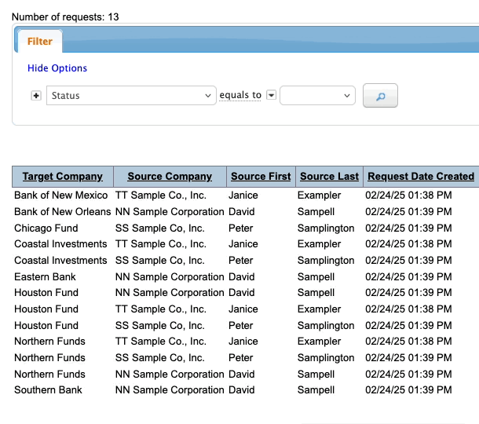
Task: Open the 'equals to' operator arrow
Action: [271, 95]
